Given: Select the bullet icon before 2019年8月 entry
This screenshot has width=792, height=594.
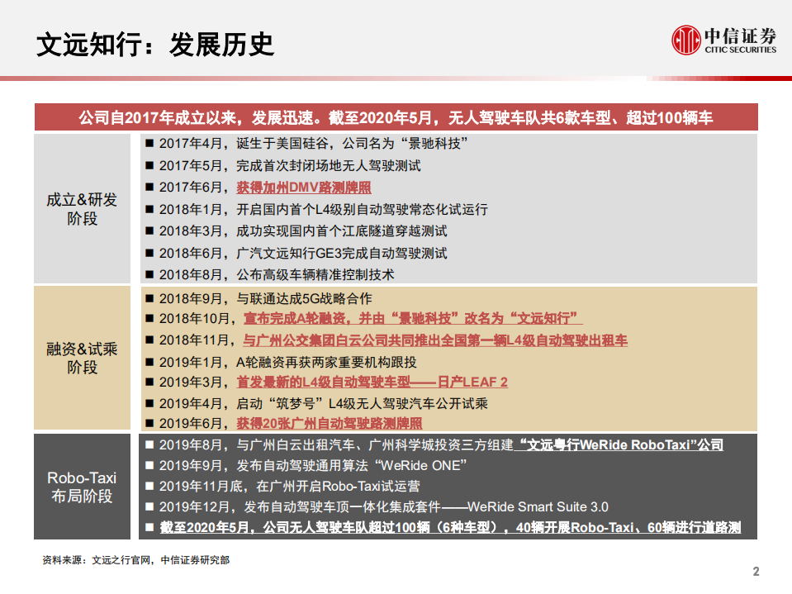Looking at the screenshot, I should (x=149, y=445).
